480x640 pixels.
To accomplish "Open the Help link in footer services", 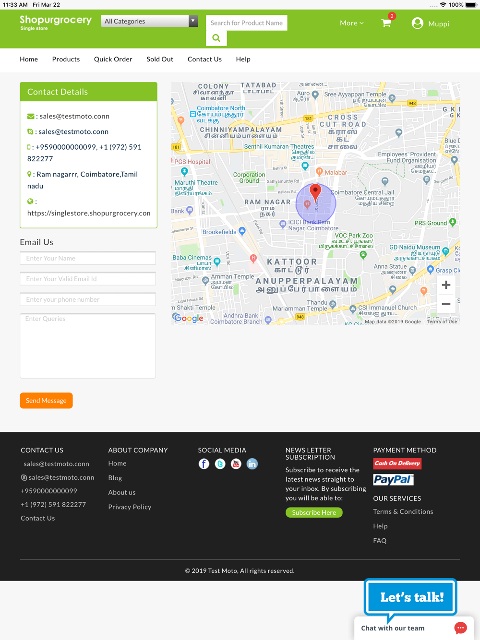I will point(380,526).
